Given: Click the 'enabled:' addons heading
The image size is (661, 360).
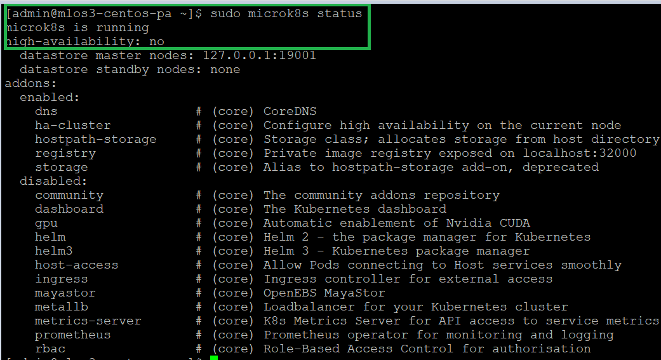Looking at the screenshot, I should pos(50,97).
